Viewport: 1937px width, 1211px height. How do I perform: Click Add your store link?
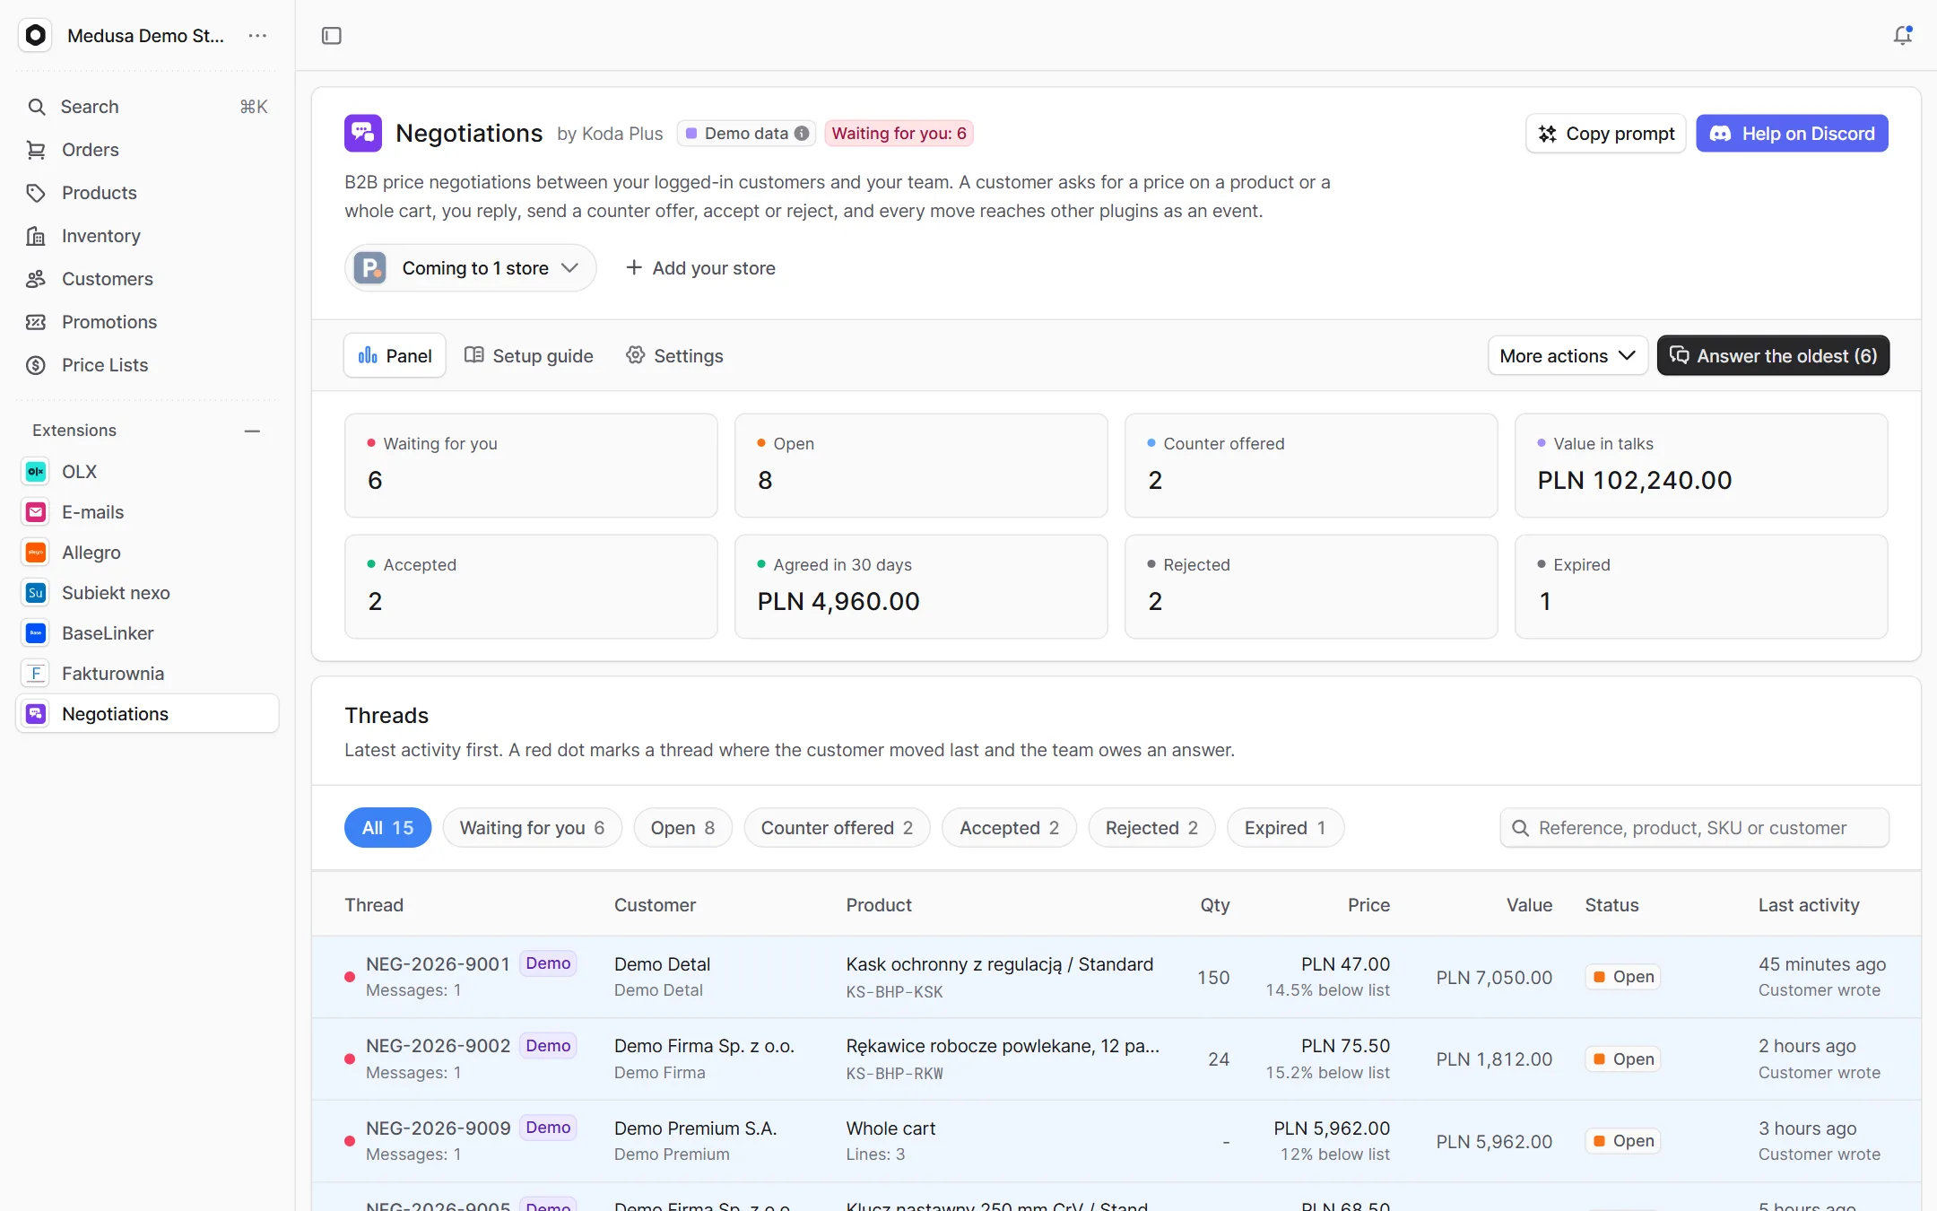click(700, 268)
